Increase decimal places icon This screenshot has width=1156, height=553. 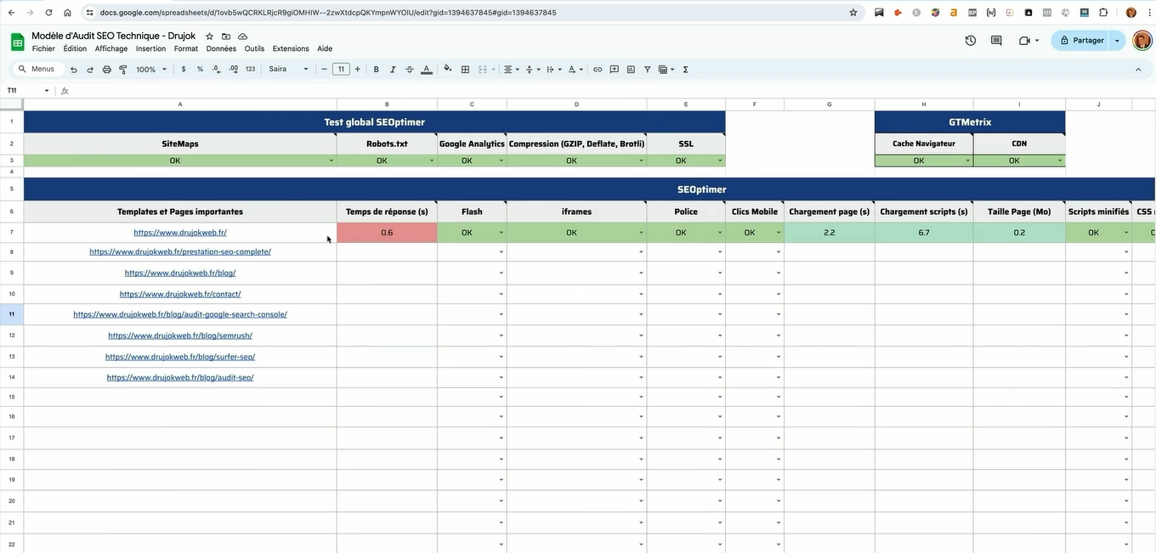coord(233,70)
